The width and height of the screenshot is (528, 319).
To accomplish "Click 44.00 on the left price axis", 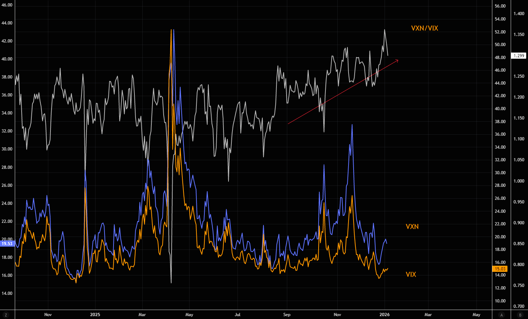I will (x=7, y=23).
